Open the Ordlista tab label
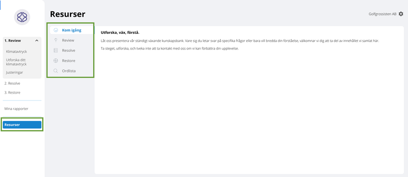 tap(69, 71)
